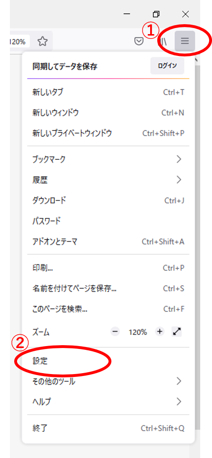Image resolution: width=212 pixels, height=458 pixels.
Task: Click the zoom out minus button
Action: [115, 332]
